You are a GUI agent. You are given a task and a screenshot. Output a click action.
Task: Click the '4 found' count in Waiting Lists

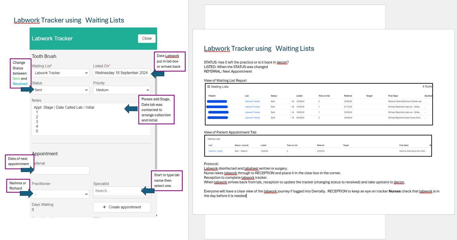coord(427,87)
